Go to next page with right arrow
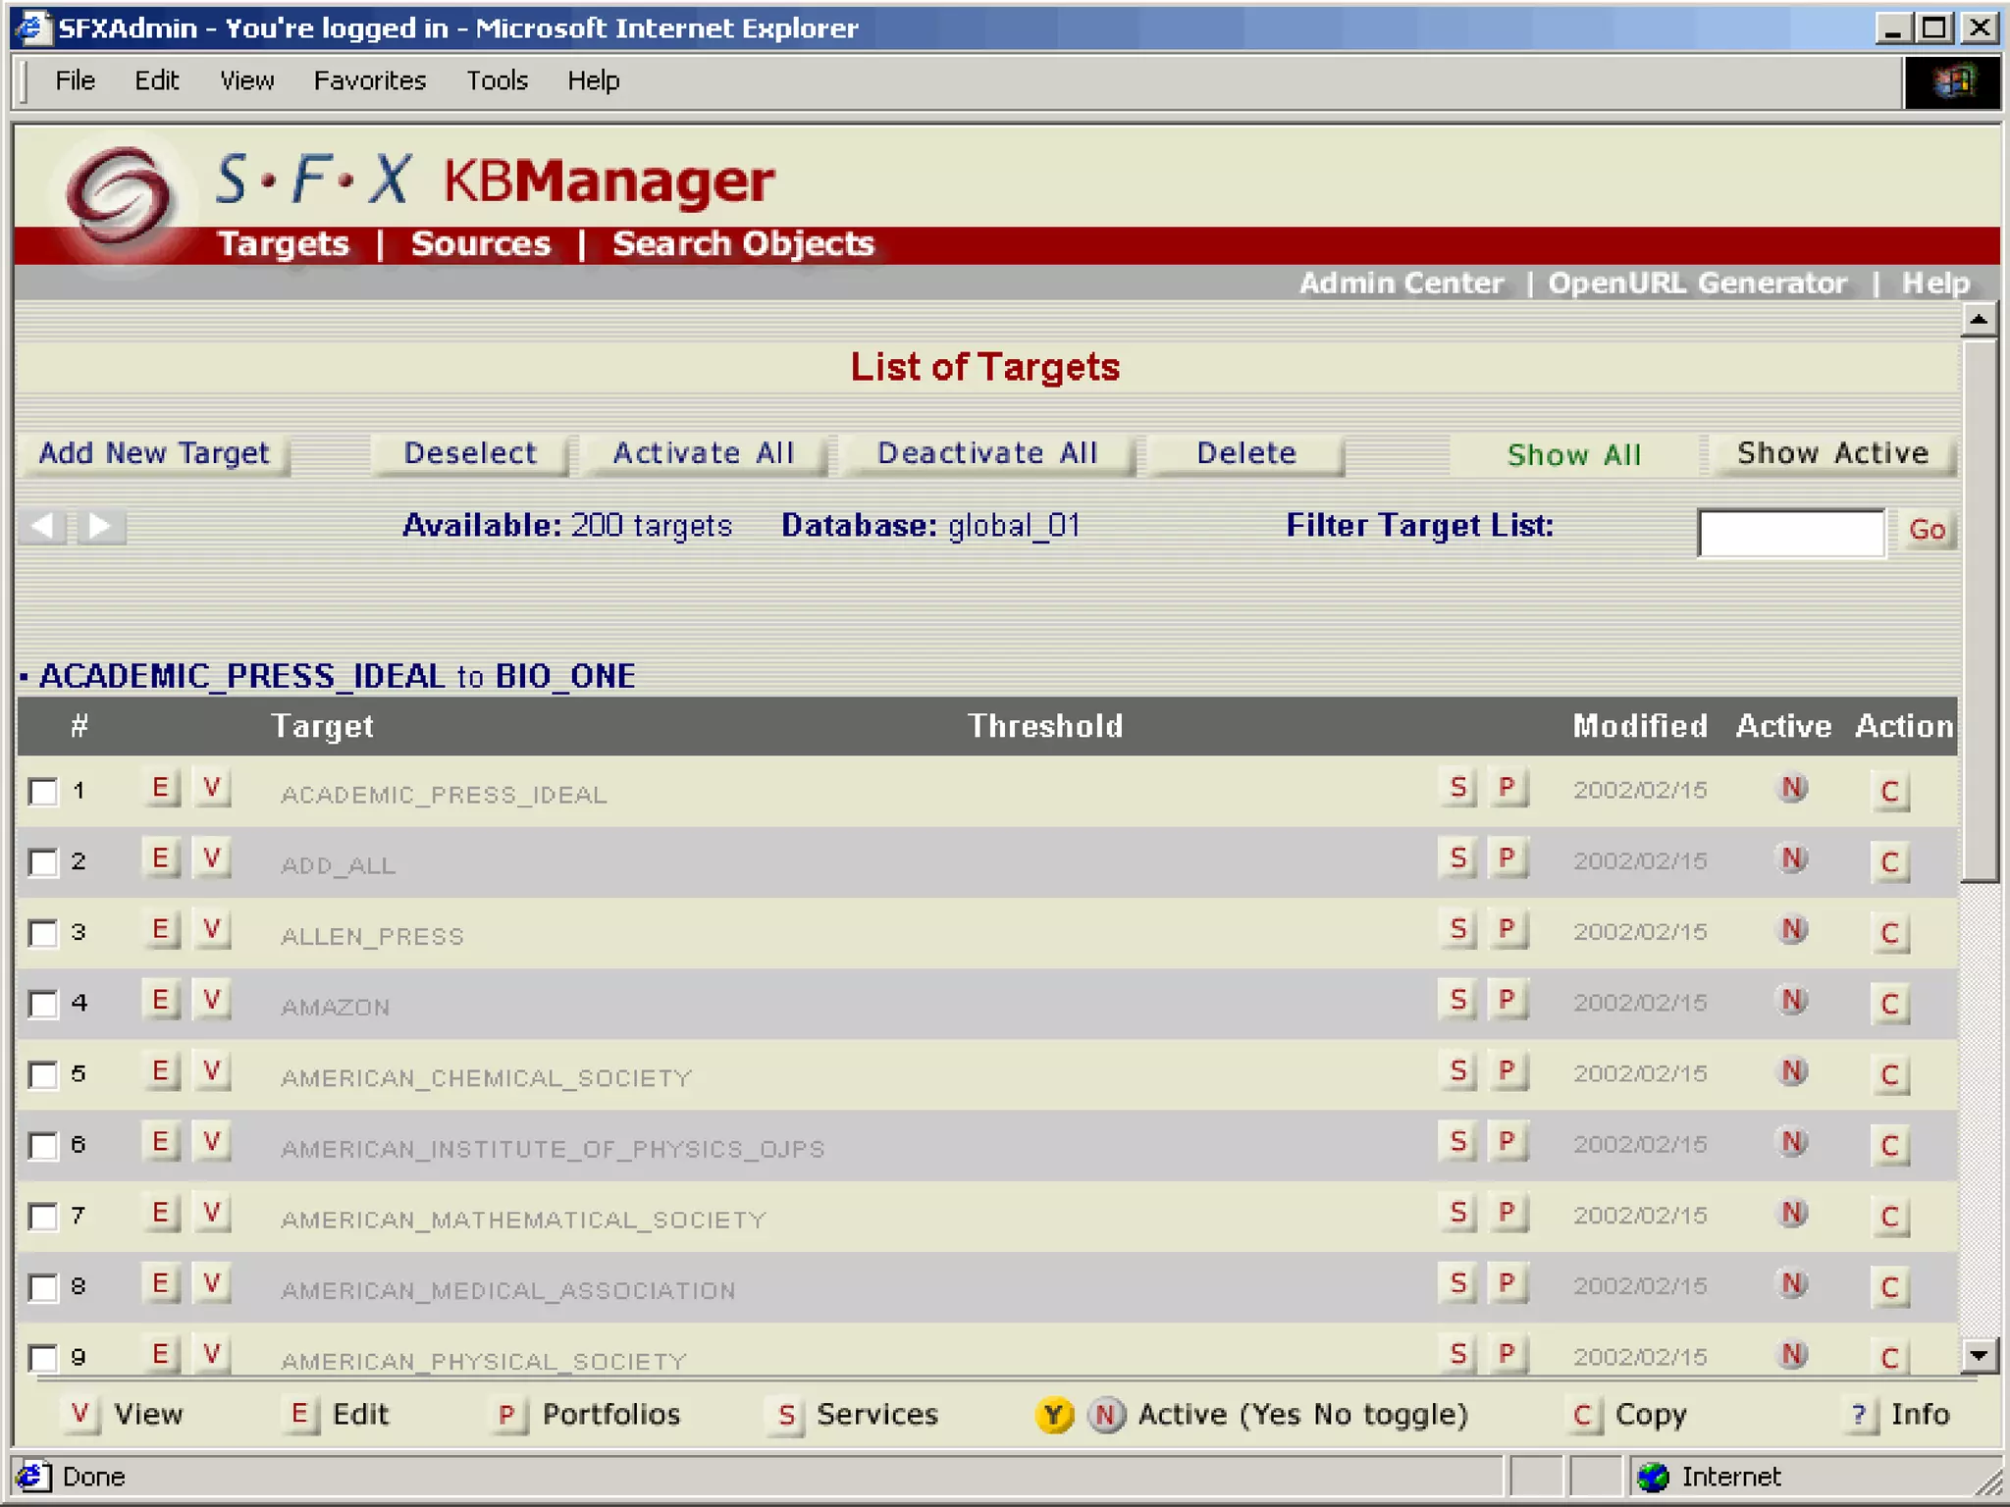This screenshot has width=2010, height=1507. point(100,527)
